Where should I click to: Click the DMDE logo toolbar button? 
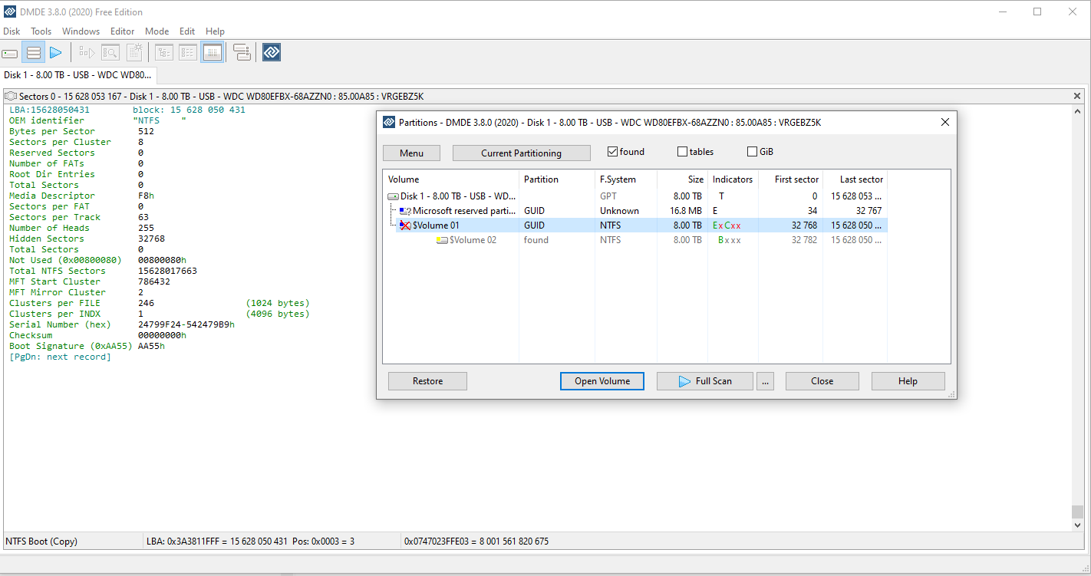[x=272, y=53]
